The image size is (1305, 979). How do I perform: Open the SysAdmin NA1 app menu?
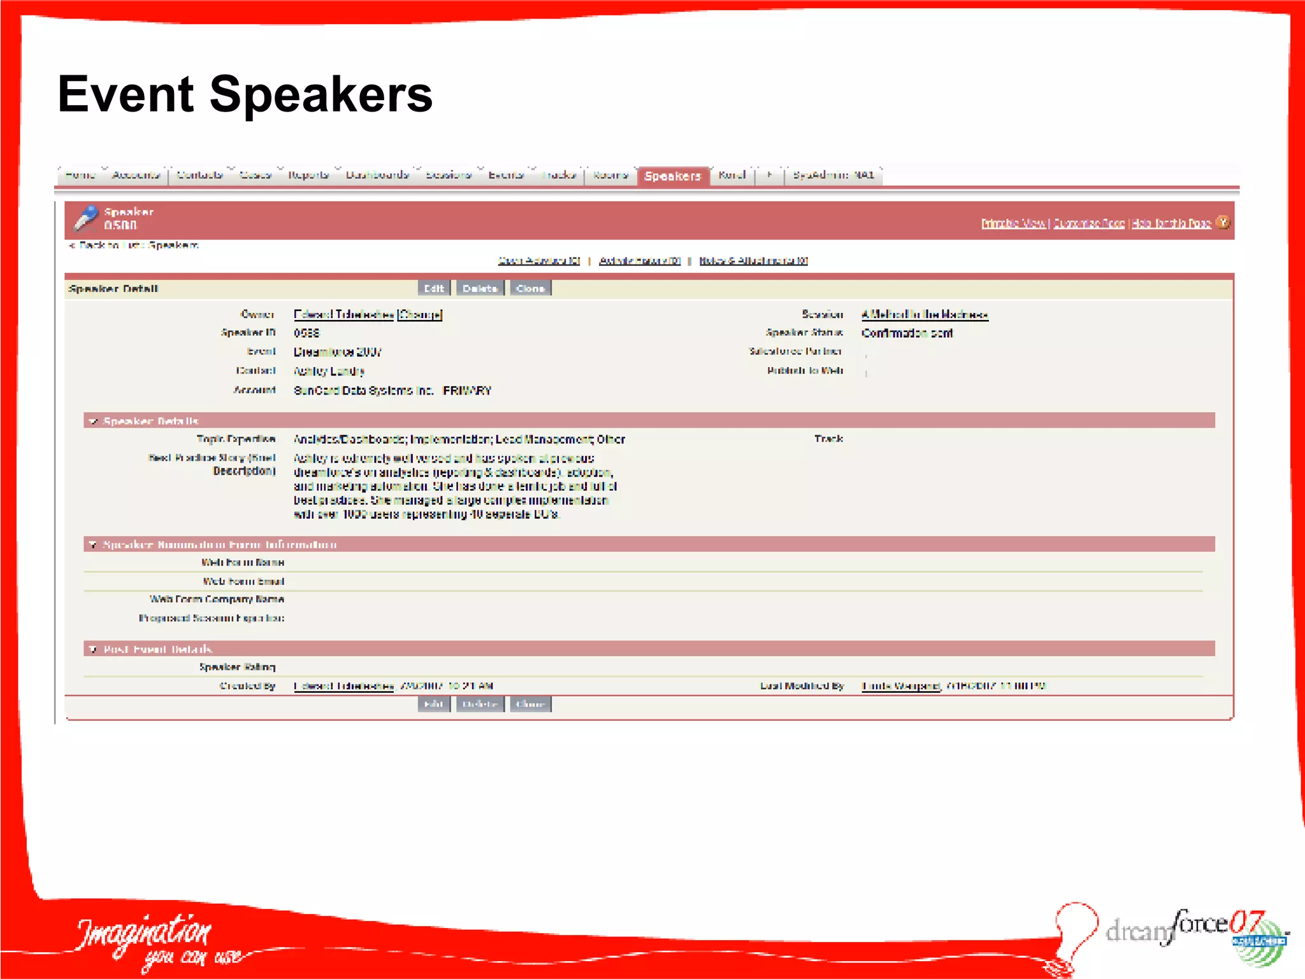[834, 175]
